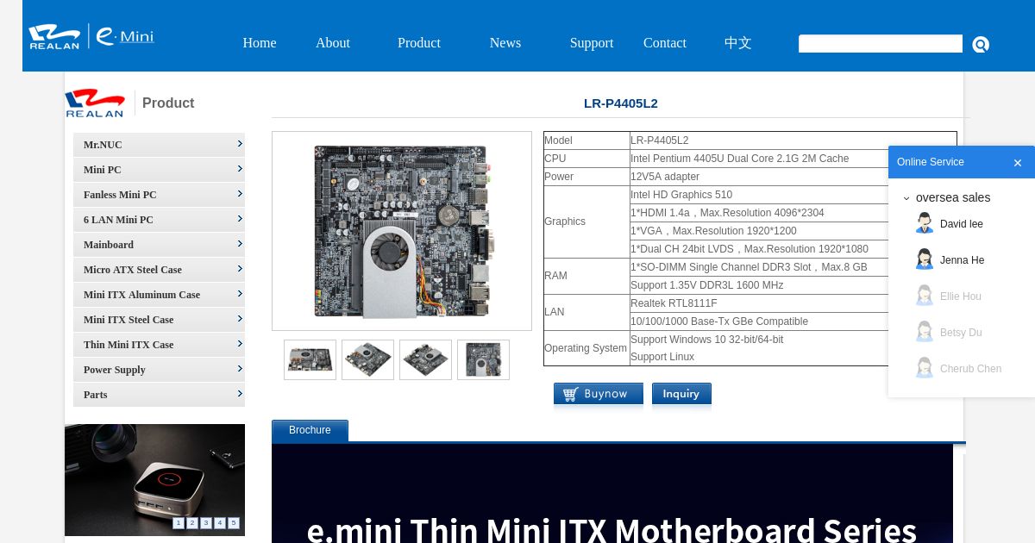Image resolution: width=1035 pixels, height=543 pixels.
Task: Focus the header search input field
Action: 881,44
